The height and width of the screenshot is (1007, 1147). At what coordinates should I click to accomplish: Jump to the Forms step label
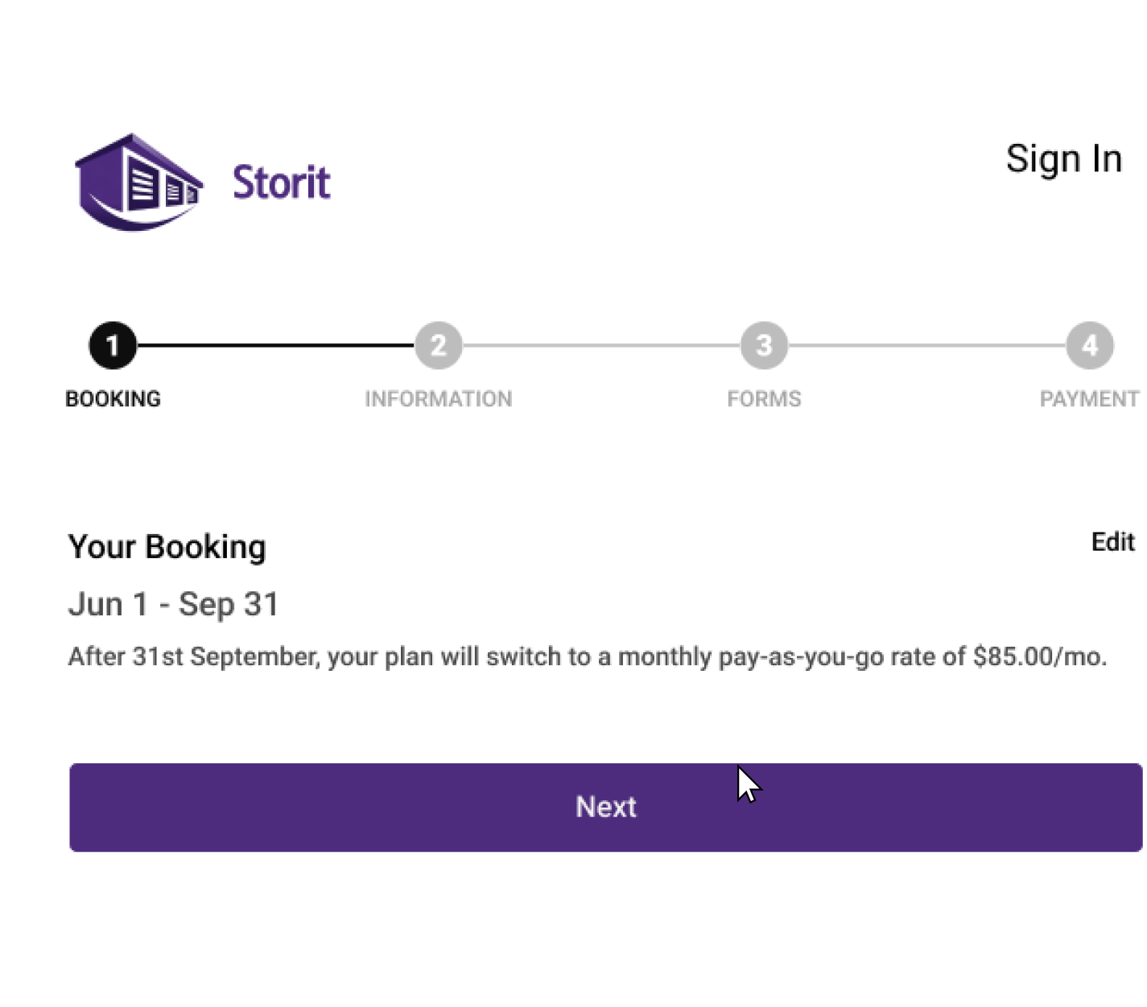click(x=764, y=398)
